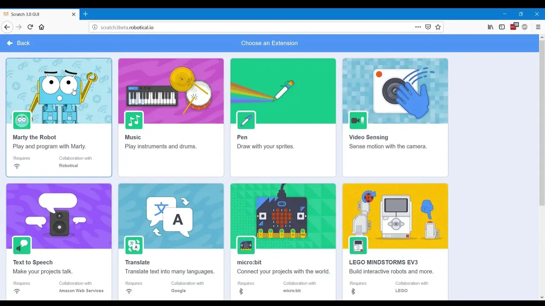The height and width of the screenshot is (306, 545).
Task: Click the Text to Speech badge icon
Action: pos(22,245)
